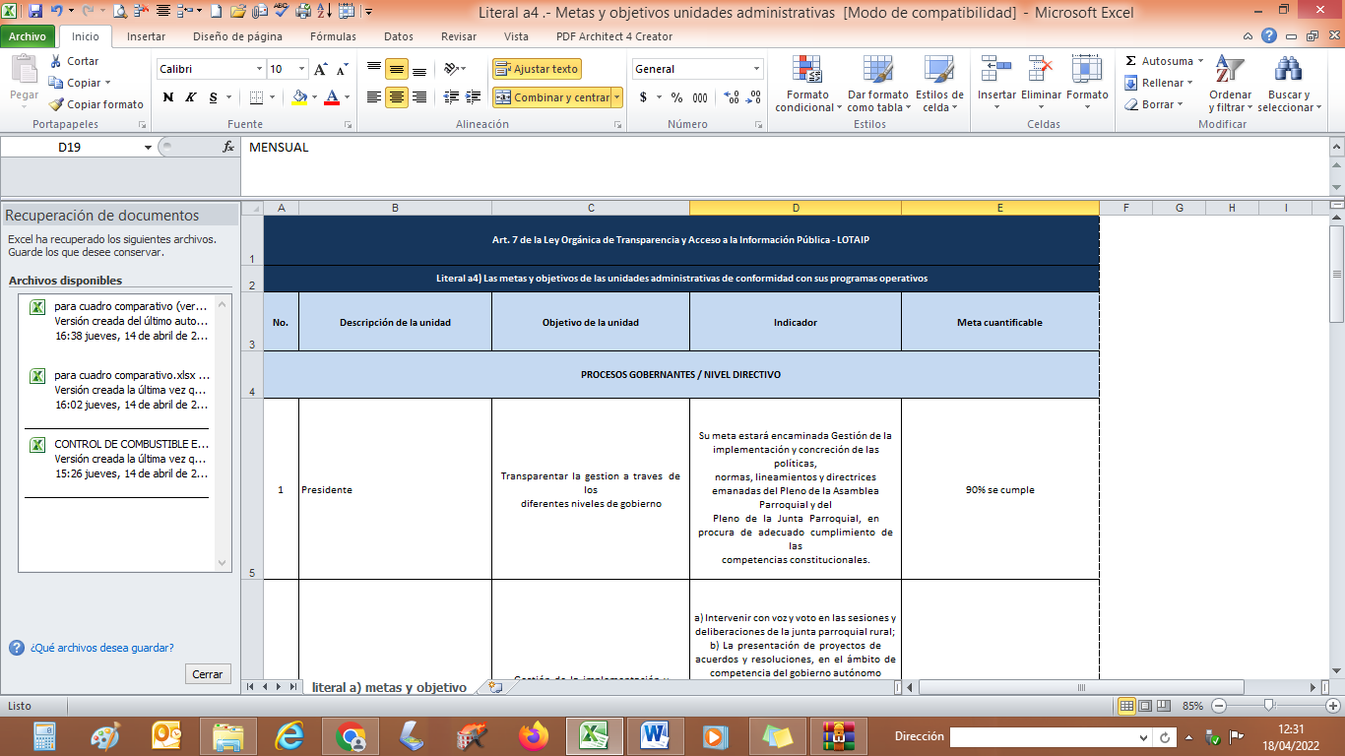This screenshot has width=1345, height=756.
Task: Open Formato condicional icon
Action: (807, 71)
